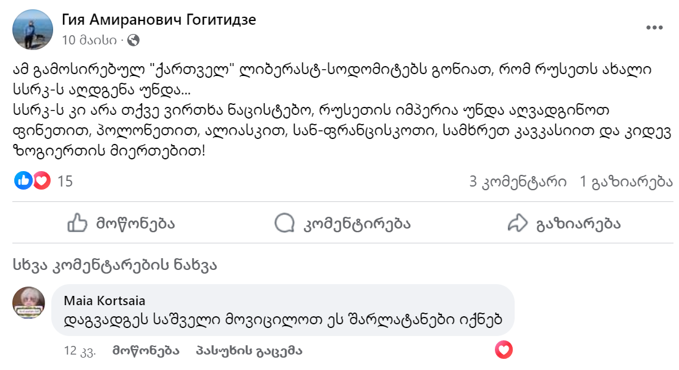Click the 10 მაისი post date
This screenshot has height=370, width=679.
[x=89, y=40]
